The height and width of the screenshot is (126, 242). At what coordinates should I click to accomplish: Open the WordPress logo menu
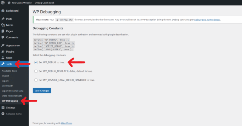click(3, 3)
